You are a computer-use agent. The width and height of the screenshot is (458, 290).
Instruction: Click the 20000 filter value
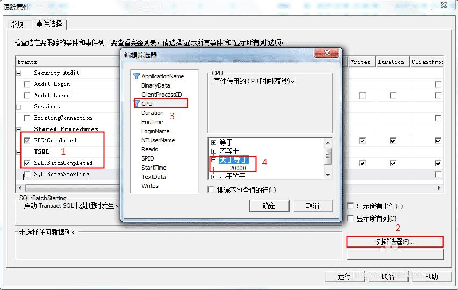point(238,168)
